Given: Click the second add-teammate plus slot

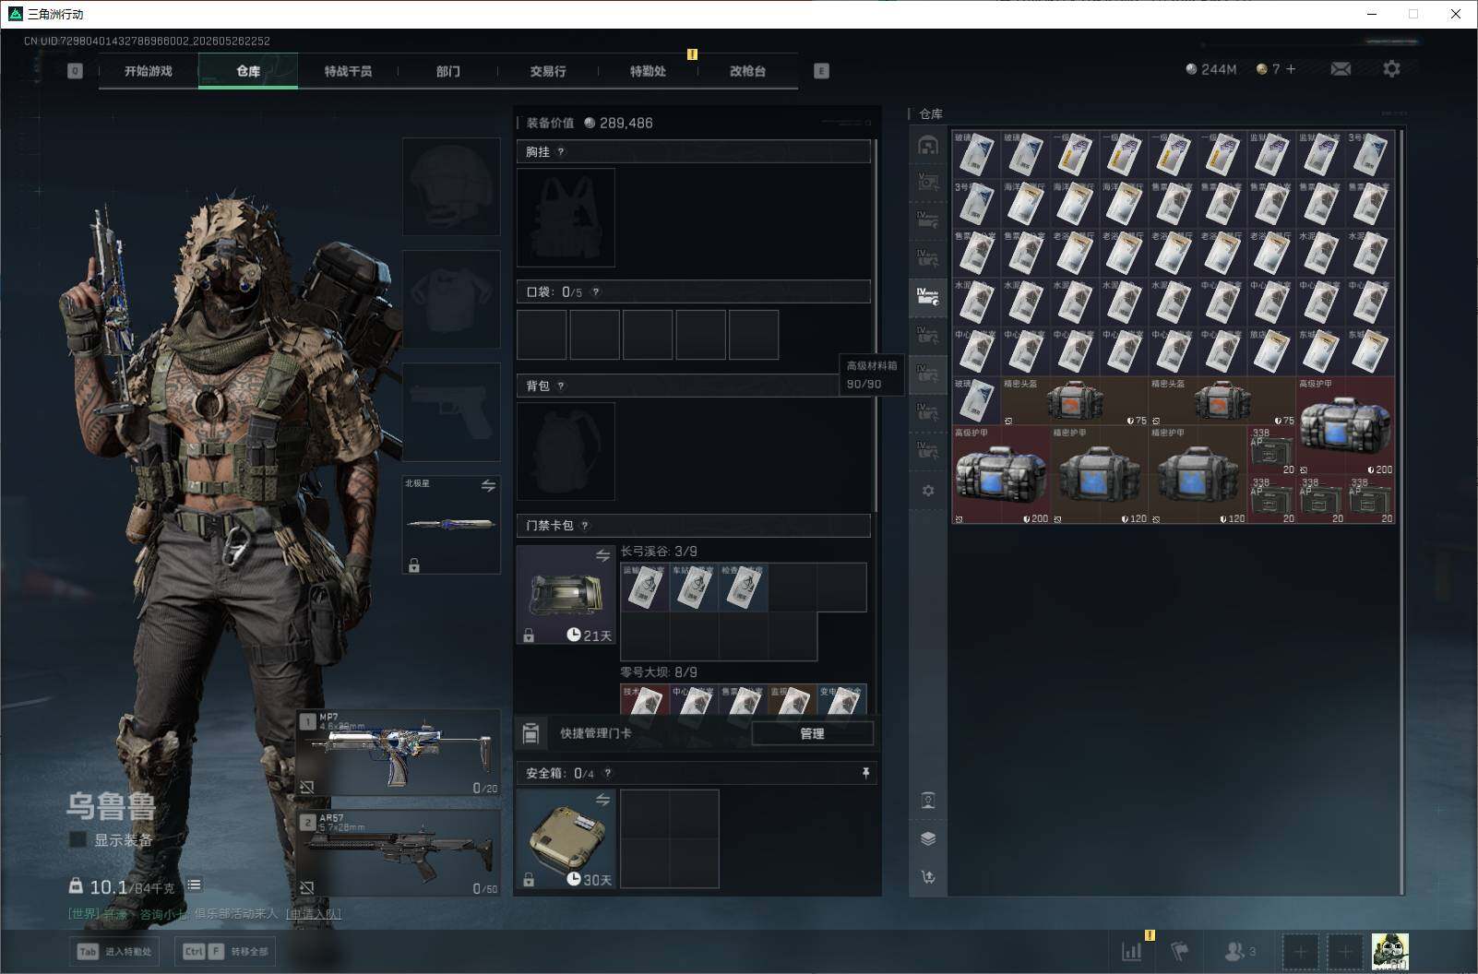Looking at the screenshot, I should click(1345, 951).
